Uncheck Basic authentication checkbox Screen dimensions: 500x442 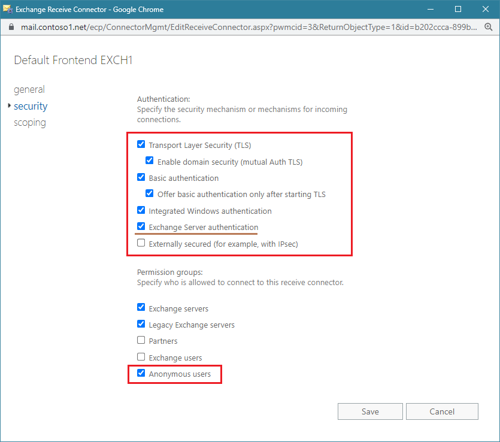[141, 177]
